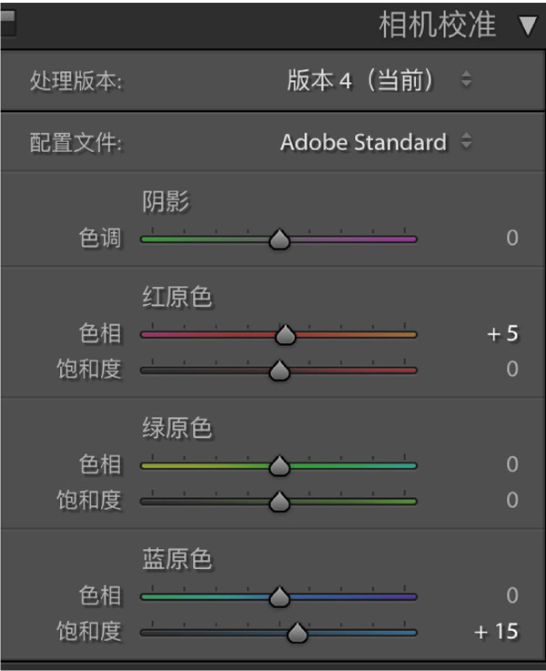Click the 红原色 饱和度 value field
Screen dimensions: 546x671
pyautogui.click(x=511, y=369)
